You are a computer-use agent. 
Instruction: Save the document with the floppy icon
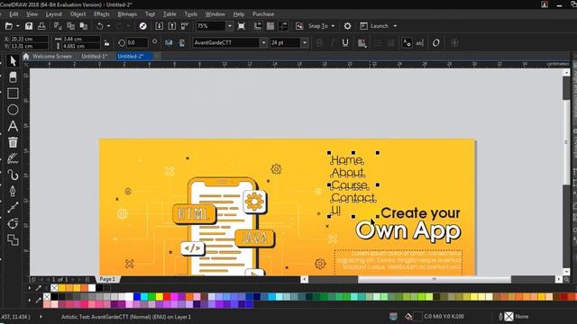(x=29, y=26)
